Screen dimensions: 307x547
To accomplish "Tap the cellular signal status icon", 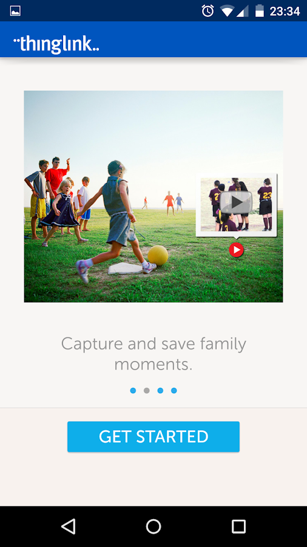I will point(243,11).
